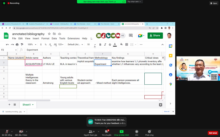
Task: Star the annotated bibliography document
Action: point(49,34)
